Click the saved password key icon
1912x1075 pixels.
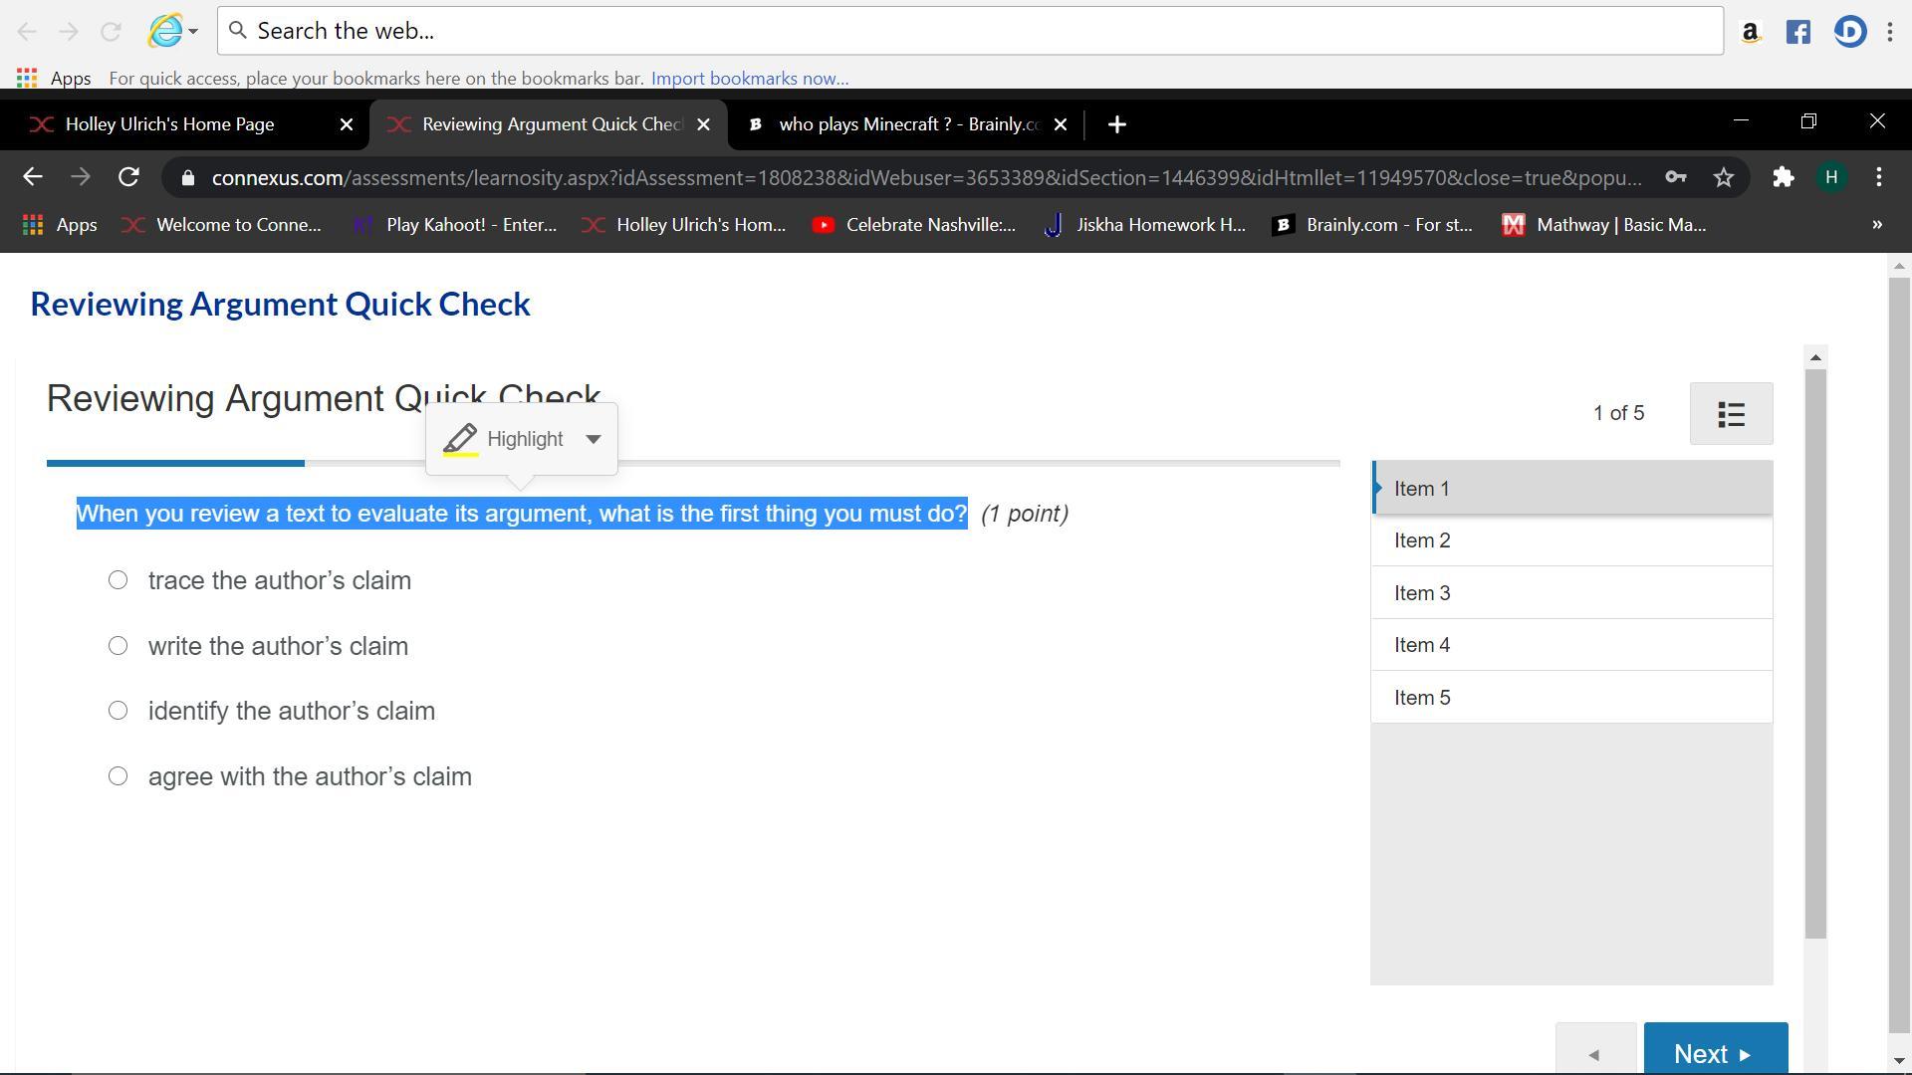click(1675, 178)
